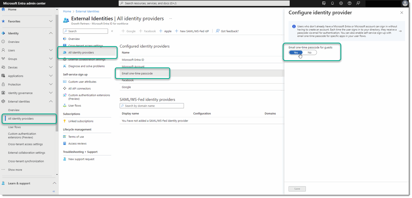Viewport: 412px width, 198px height.
Task: Click the Overview icon below the menu Search box
Action: pos(65,39)
